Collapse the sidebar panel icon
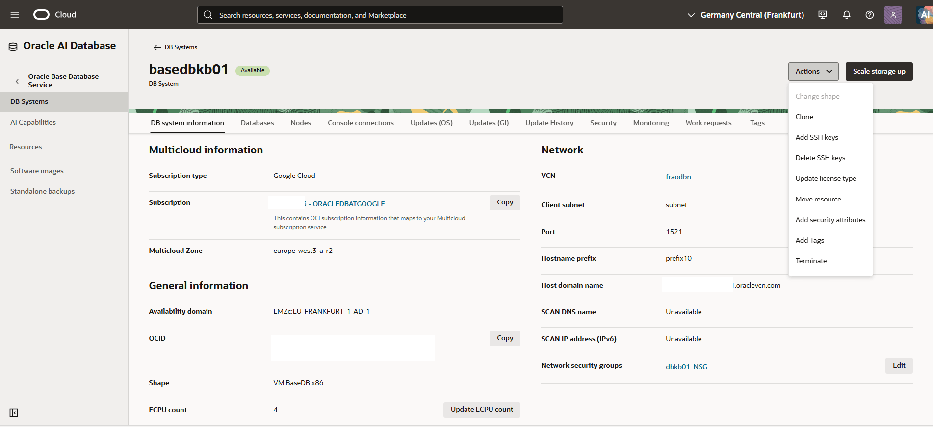 14,413
